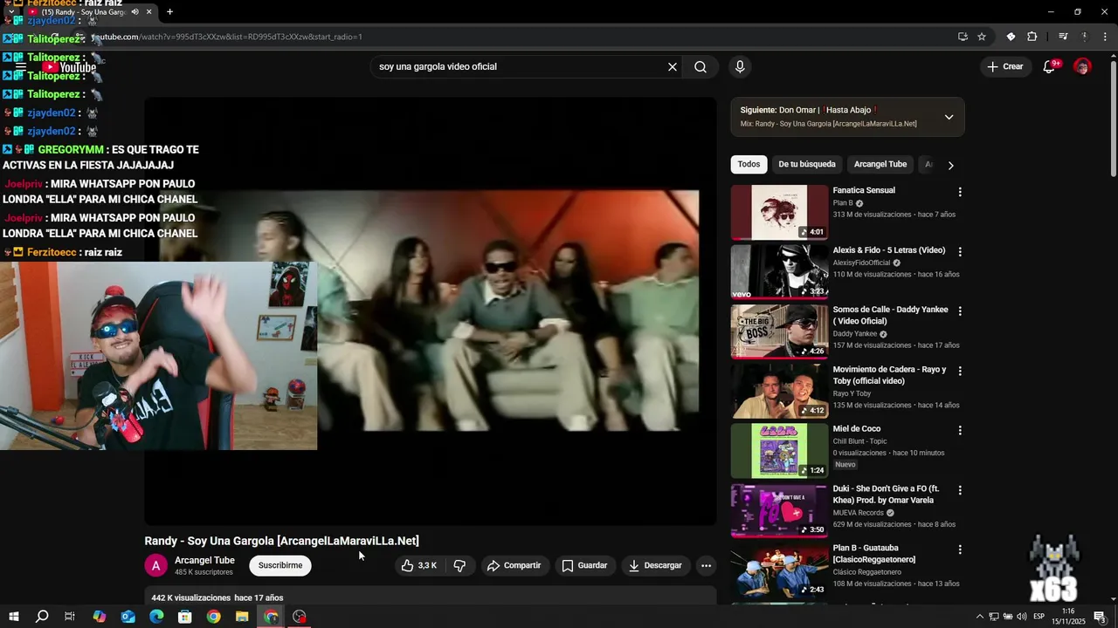Screen dimensions: 1118x628
Task: Clear the YouTube search box text
Action: coord(673,67)
